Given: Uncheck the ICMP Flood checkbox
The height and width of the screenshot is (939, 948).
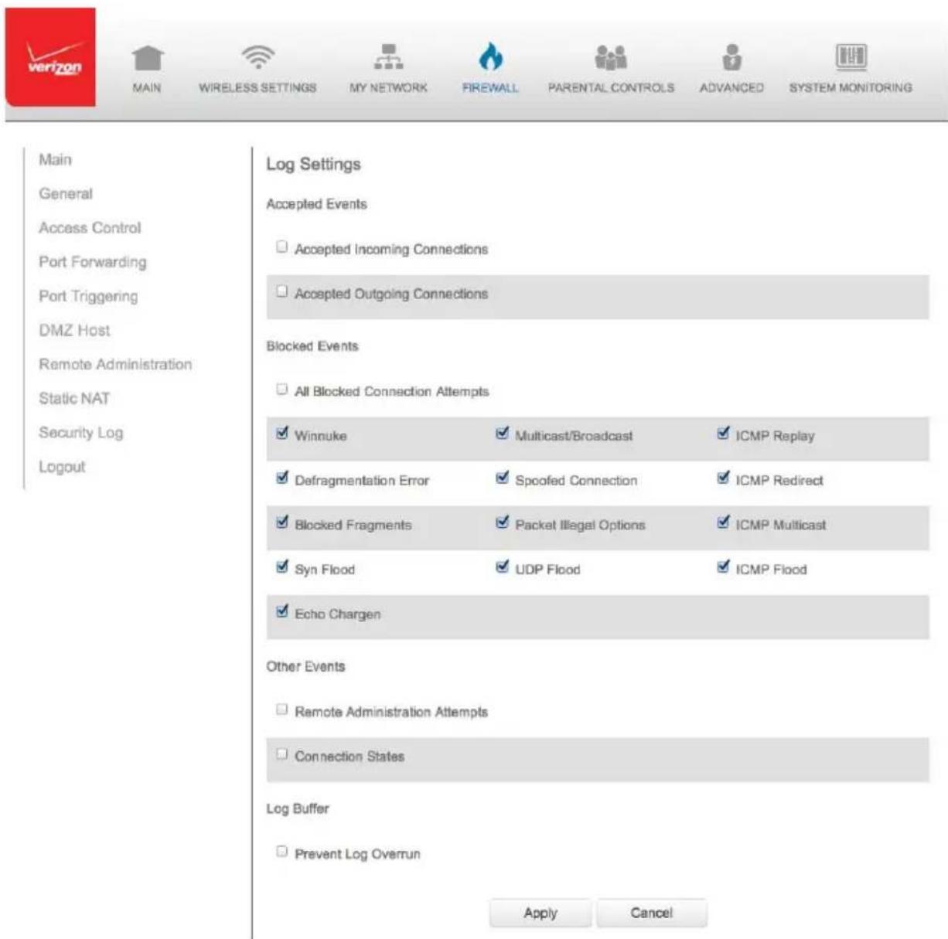Looking at the screenshot, I should point(723,567).
